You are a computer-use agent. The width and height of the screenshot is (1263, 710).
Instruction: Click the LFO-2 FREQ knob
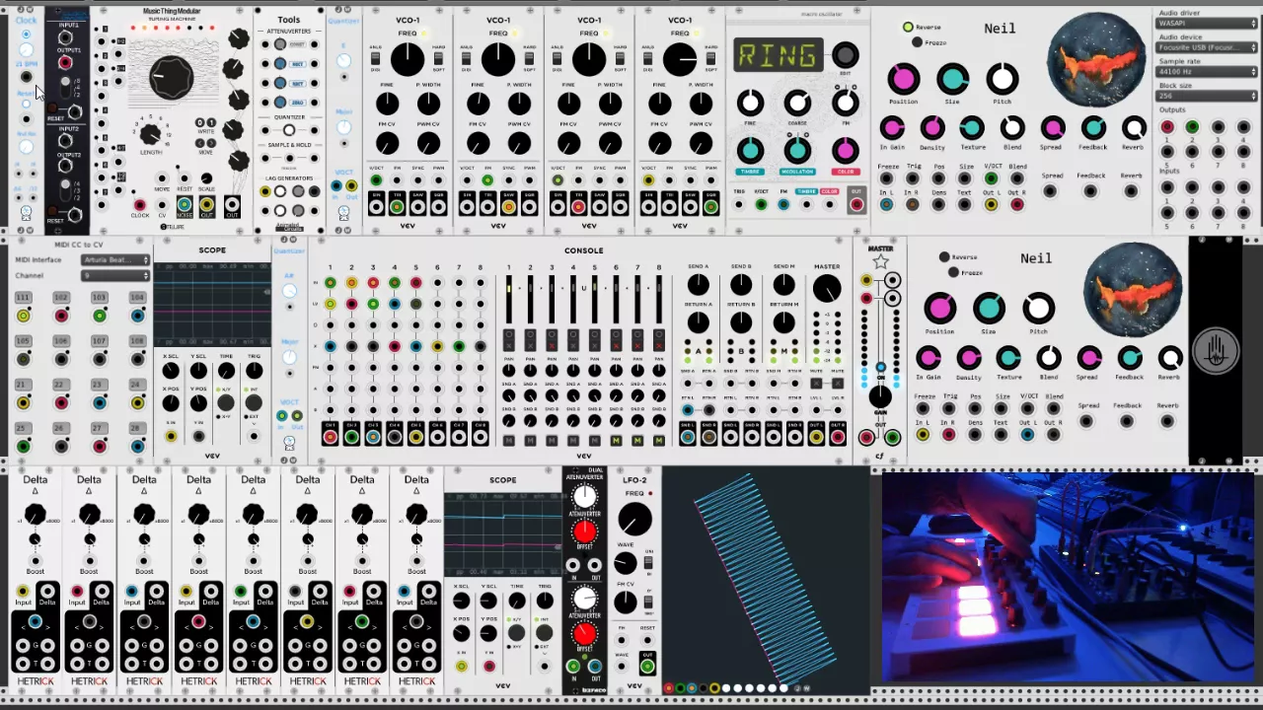coord(635,519)
